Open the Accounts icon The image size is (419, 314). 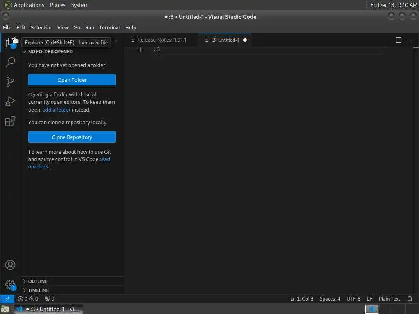pyautogui.click(x=10, y=265)
